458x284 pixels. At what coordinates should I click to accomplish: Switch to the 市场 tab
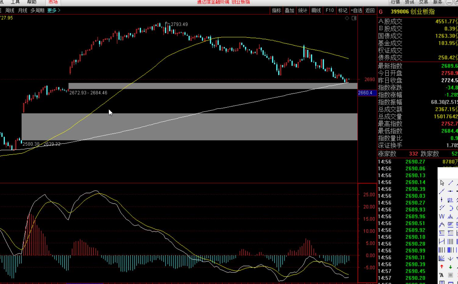[53, 2]
